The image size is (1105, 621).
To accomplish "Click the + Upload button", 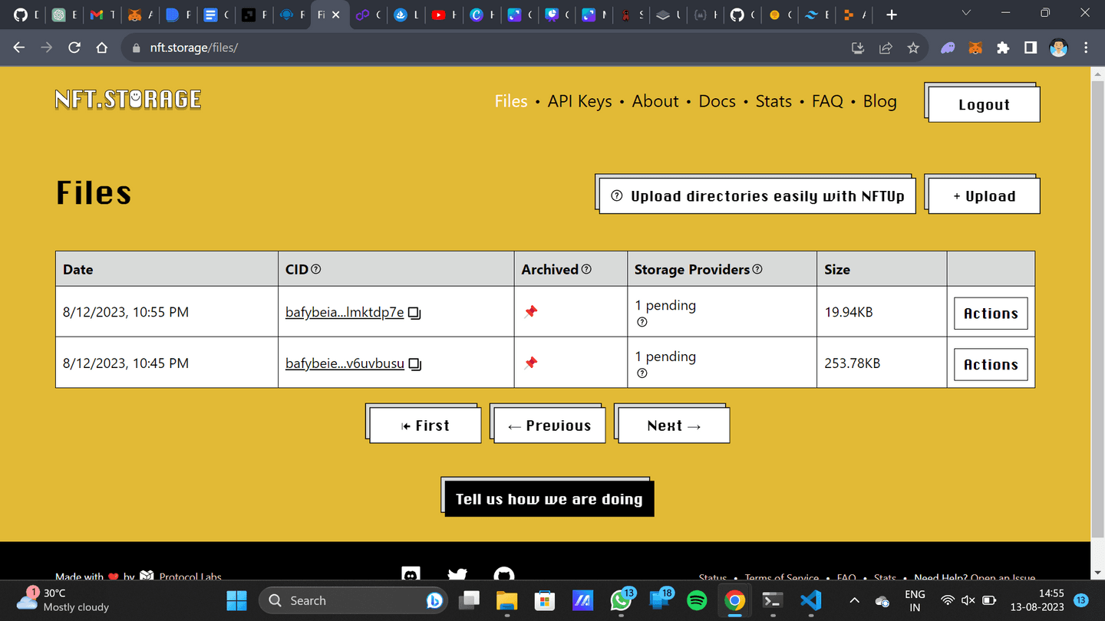I will click(984, 196).
